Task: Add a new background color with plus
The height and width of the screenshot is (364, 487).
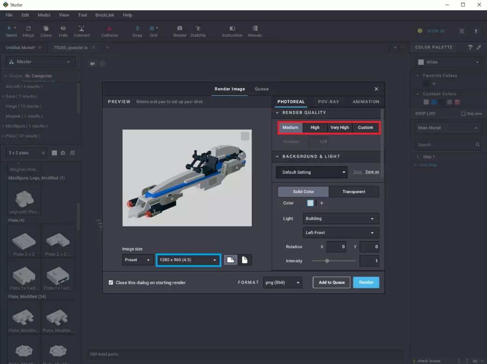Action: click(x=322, y=203)
